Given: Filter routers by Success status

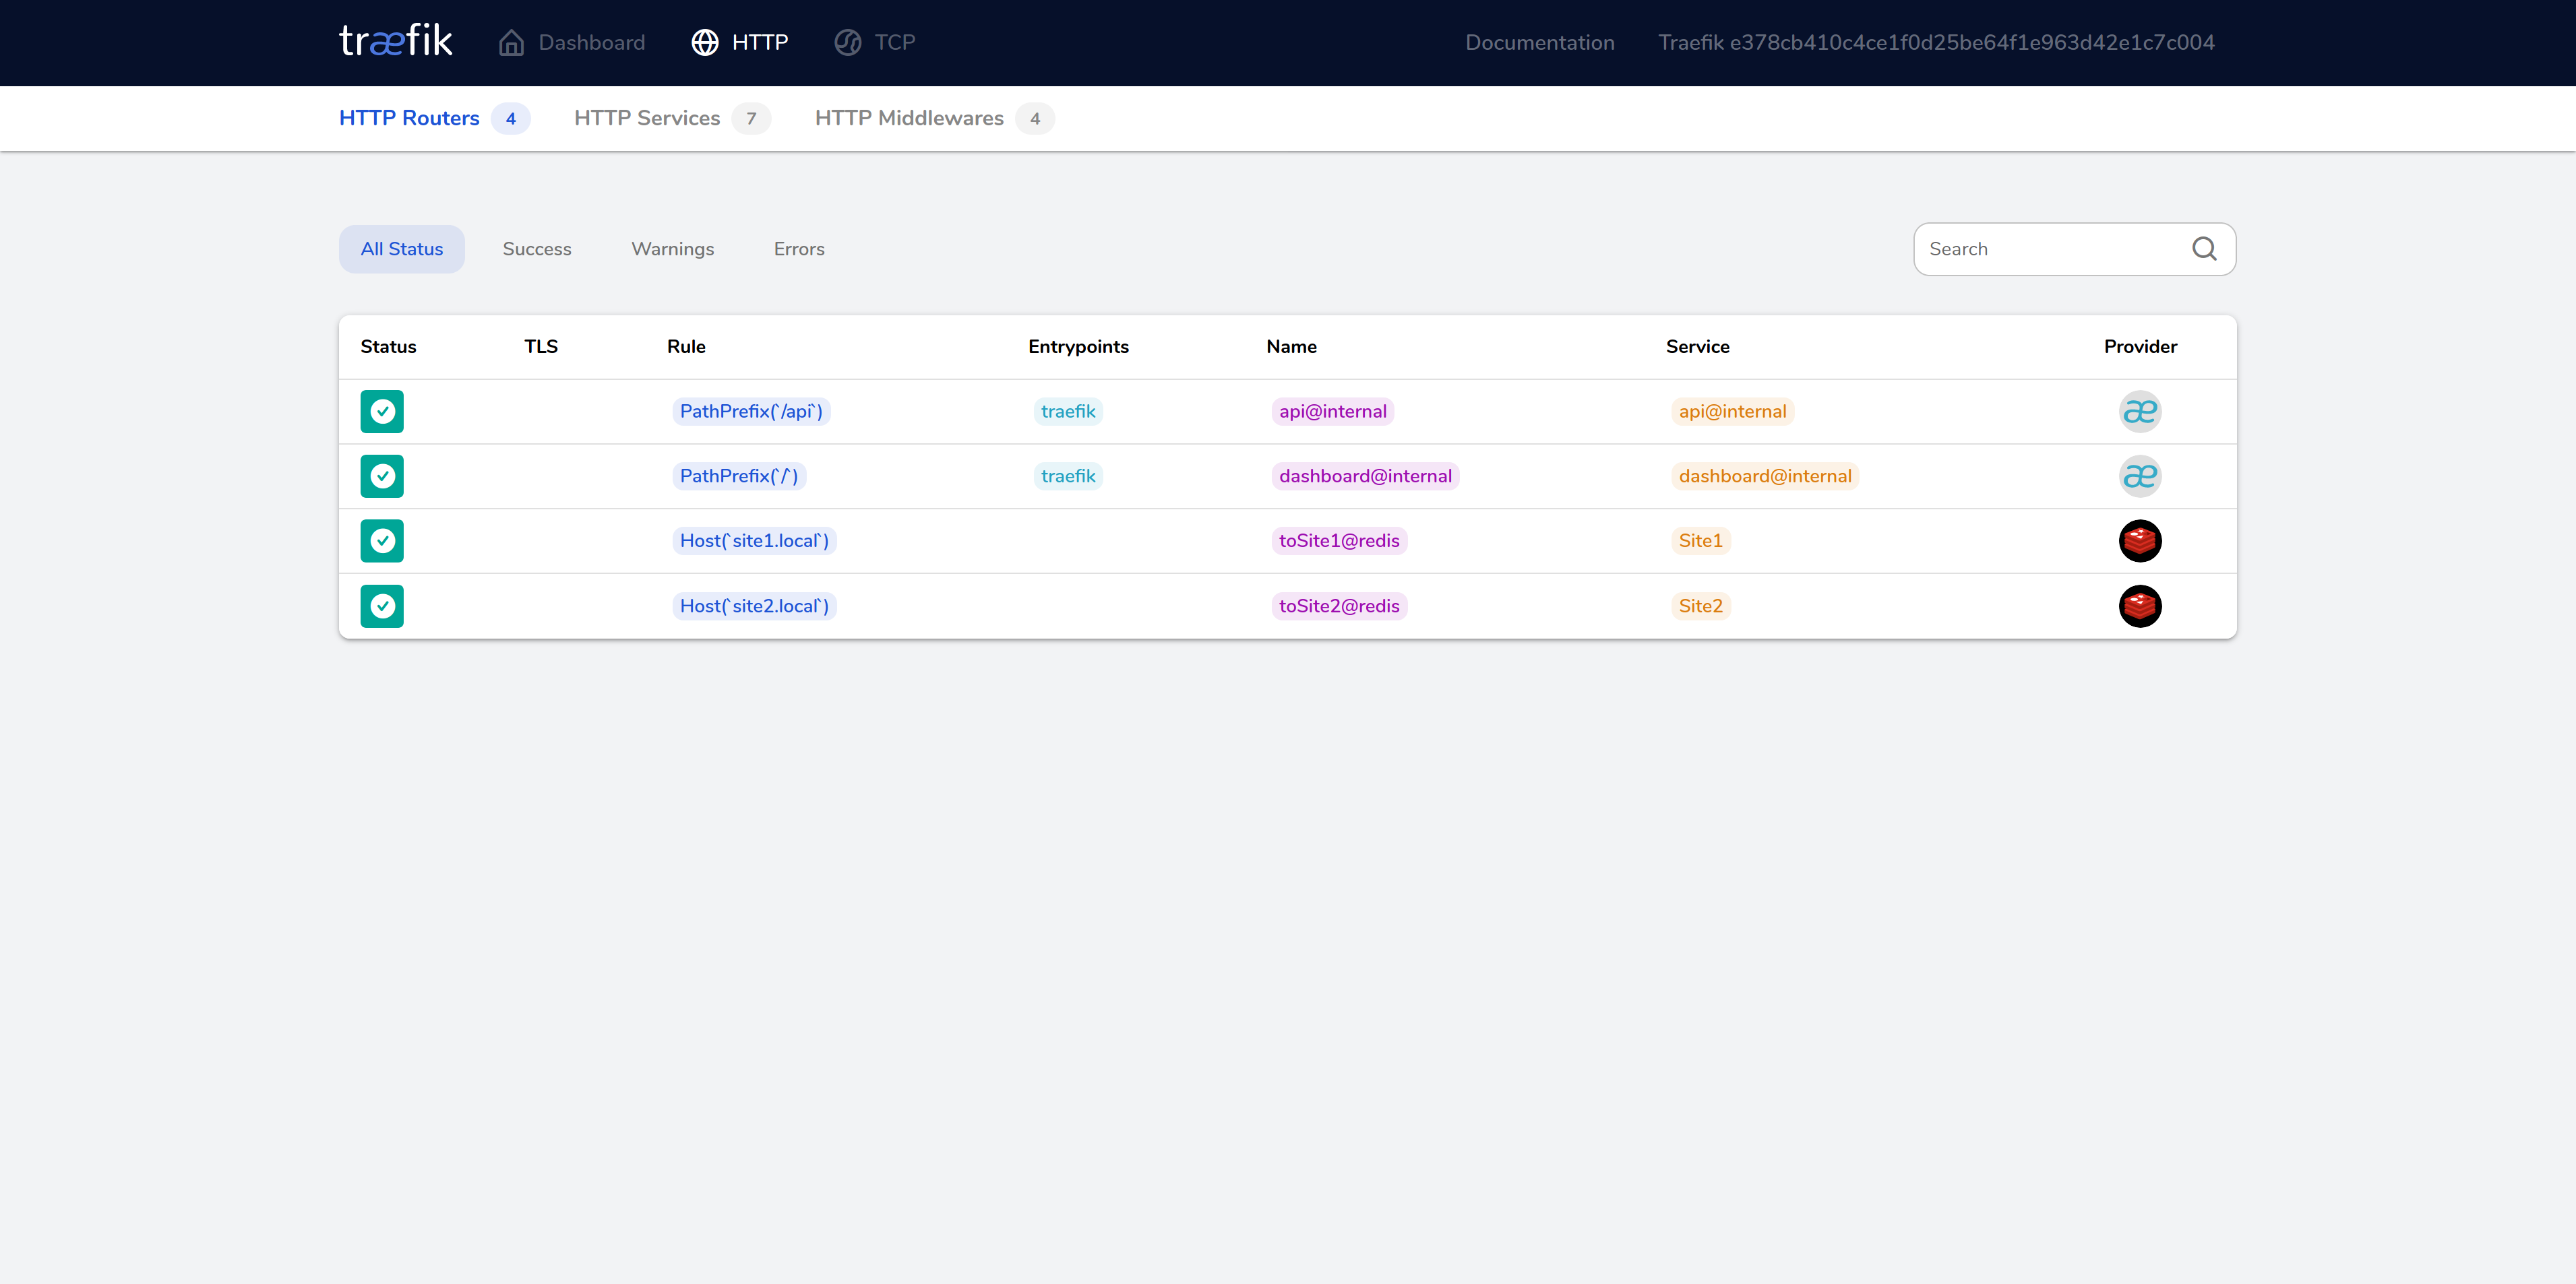Looking at the screenshot, I should [x=536, y=249].
